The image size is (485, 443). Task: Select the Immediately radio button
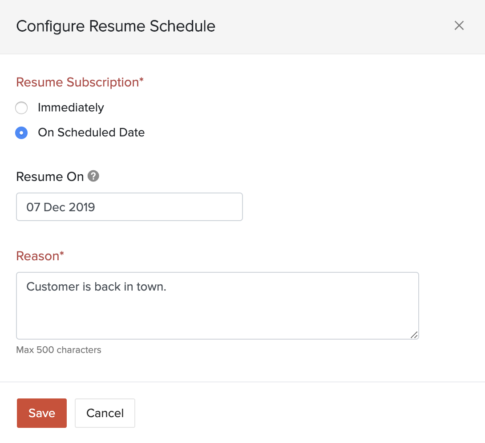21,108
